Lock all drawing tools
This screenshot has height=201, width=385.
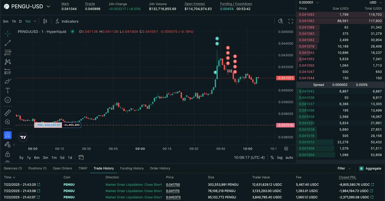pyautogui.click(x=8, y=154)
